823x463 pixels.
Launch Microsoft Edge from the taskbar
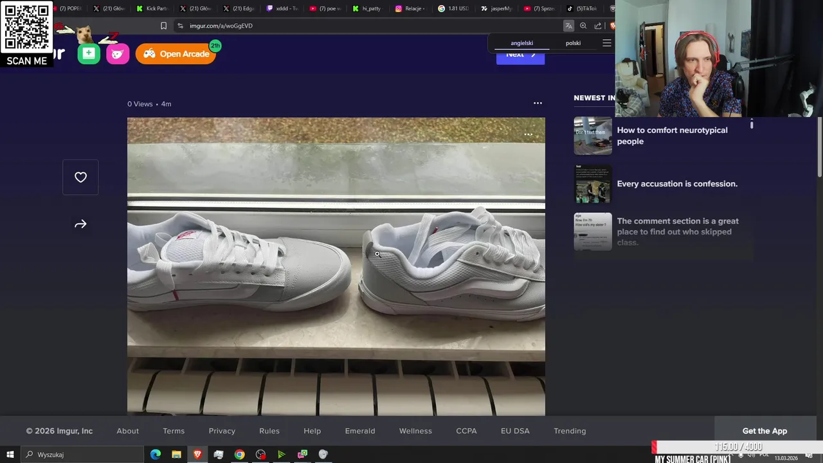(156, 455)
